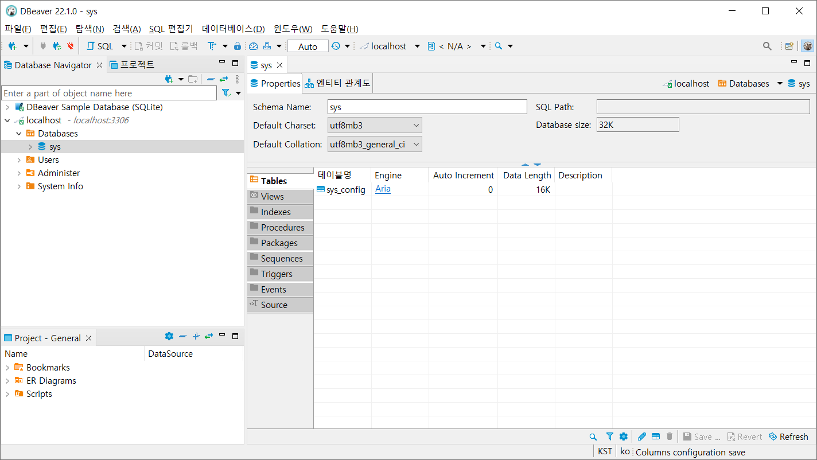Select the Procedures side tab

click(x=281, y=227)
